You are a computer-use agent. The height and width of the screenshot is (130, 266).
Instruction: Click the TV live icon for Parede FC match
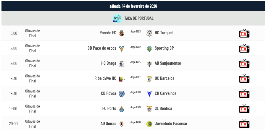[x=244, y=33]
